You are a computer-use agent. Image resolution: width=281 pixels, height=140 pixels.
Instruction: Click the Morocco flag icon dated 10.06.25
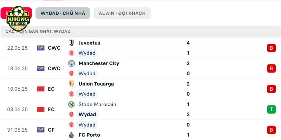coord(41,89)
